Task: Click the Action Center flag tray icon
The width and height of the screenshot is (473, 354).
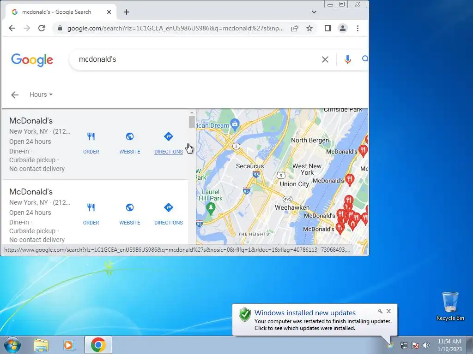Action: click(x=415, y=345)
